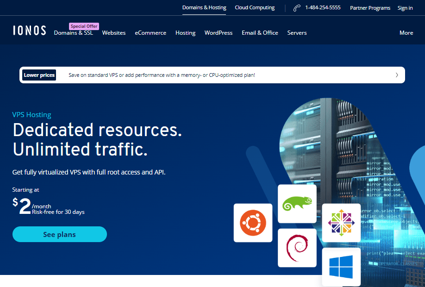Open the eCommerce menu
The width and height of the screenshot is (425, 287).
pyautogui.click(x=151, y=33)
